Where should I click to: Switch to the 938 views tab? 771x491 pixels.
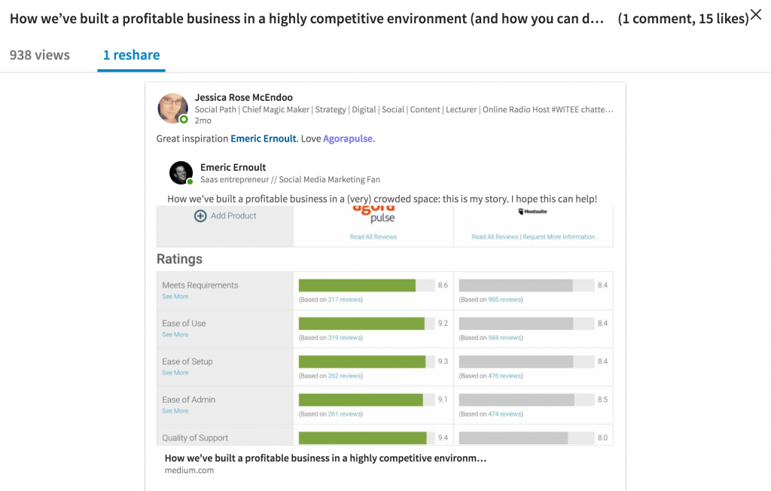coord(40,55)
